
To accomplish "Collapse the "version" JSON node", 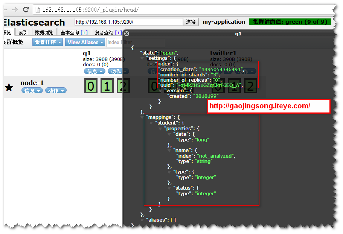I will [160, 91].
